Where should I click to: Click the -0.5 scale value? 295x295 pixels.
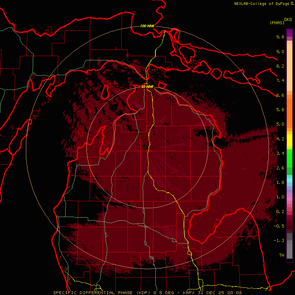279,226
